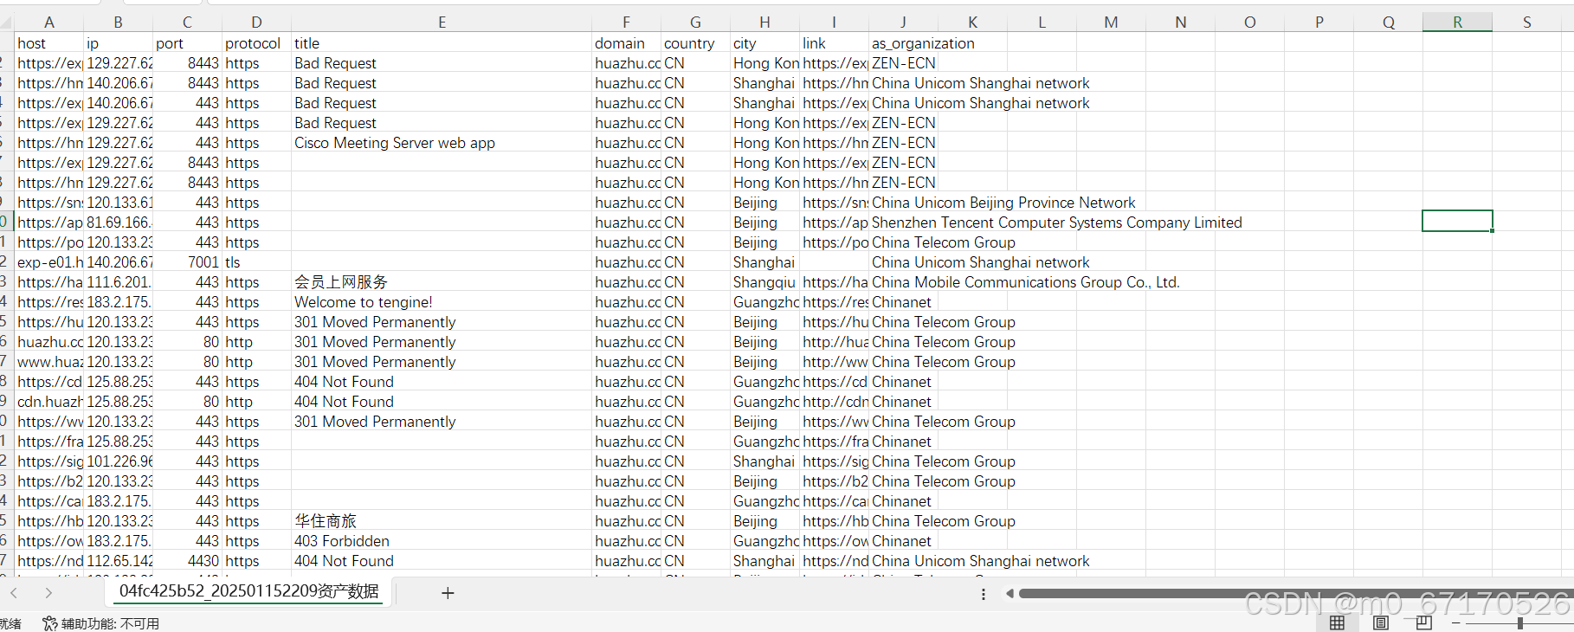Select column A header
1574x632 pixels.
(x=49, y=23)
